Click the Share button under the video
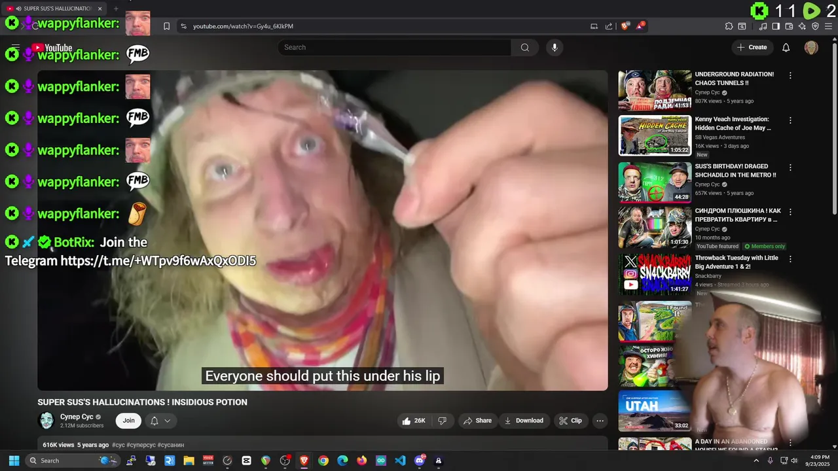This screenshot has height=471, width=838. click(x=477, y=421)
